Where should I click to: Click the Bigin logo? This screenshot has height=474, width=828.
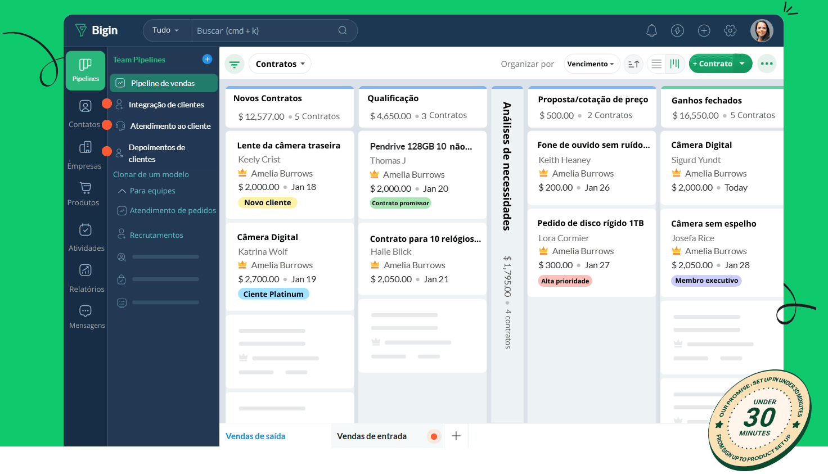tap(96, 30)
